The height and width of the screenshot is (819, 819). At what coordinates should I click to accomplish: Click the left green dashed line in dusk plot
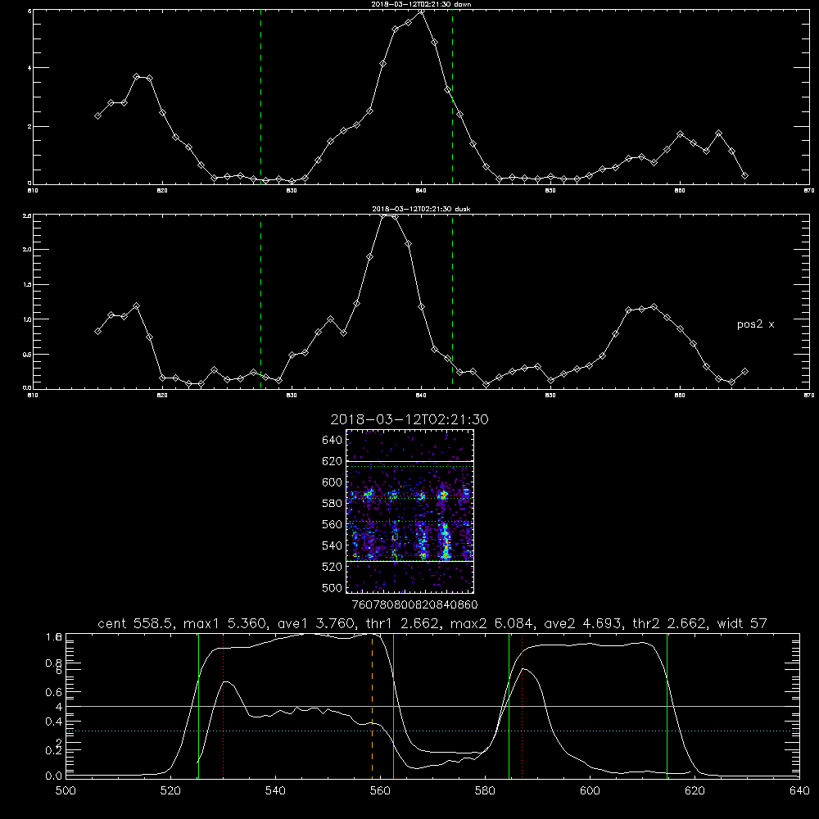pyautogui.click(x=260, y=301)
